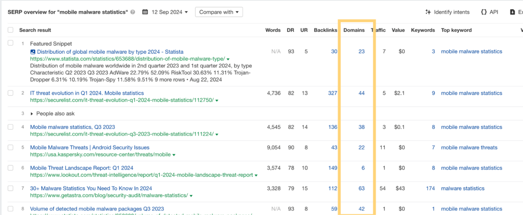Open Mobile malware statistics, Q3 2023 result
Viewport: 523px width, 215px height.
pos(72,127)
